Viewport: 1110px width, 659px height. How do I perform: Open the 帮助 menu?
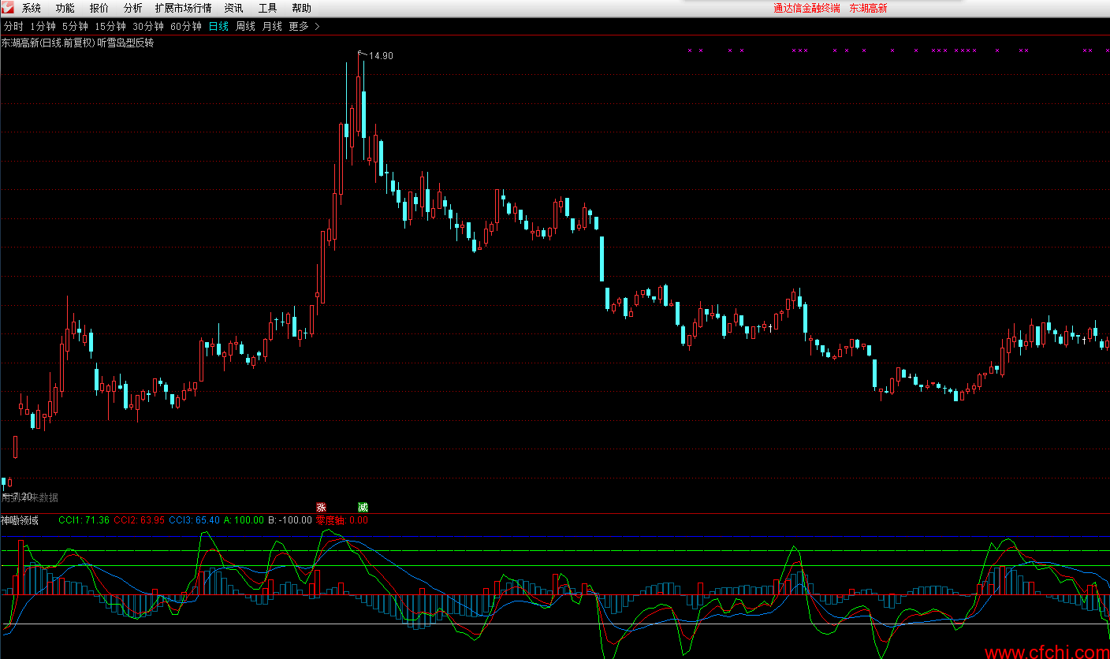(301, 9)
